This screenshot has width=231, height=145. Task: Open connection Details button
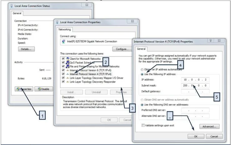click(27, 49)
